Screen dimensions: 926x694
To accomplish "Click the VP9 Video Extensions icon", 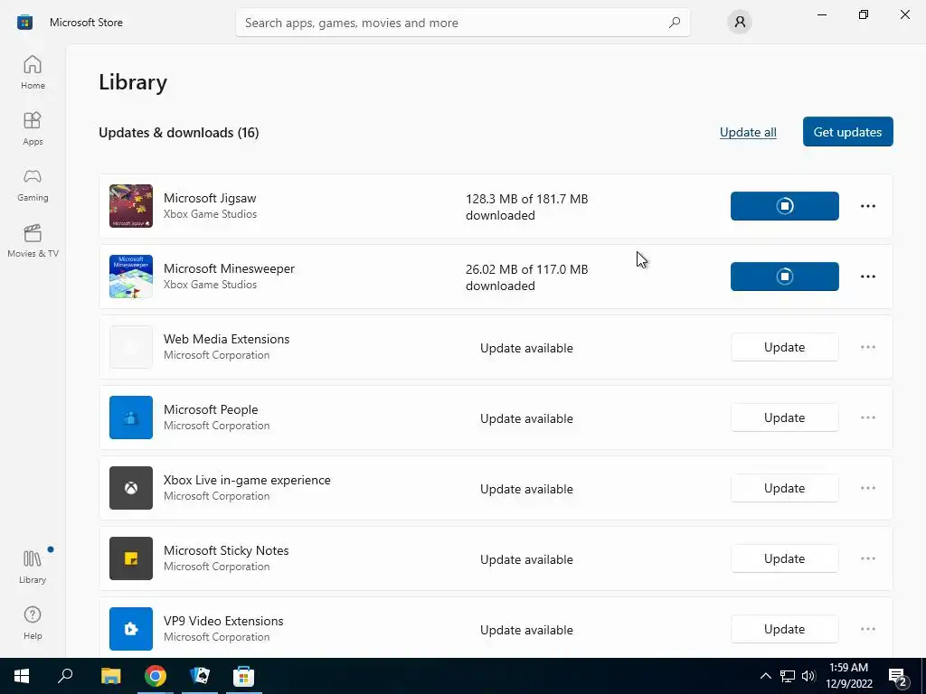I will pyautogui.click(x=131, y=629).
